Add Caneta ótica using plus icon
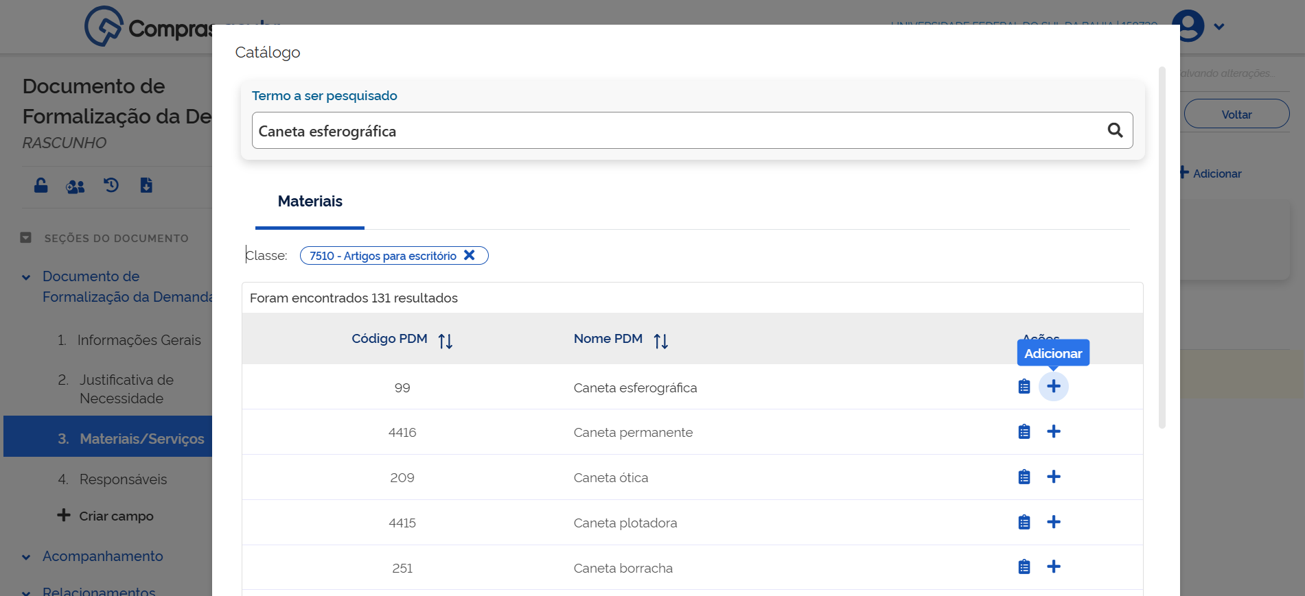Image resolution: width=1305 pixels, height=596 pixels. [x=1053, y=477]
